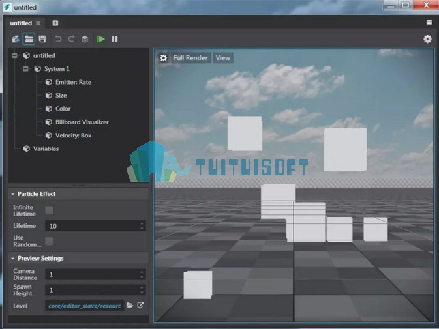The image size is (439, 329).
Task: Click the cube icon beside System 1
Action: [38, 69]
